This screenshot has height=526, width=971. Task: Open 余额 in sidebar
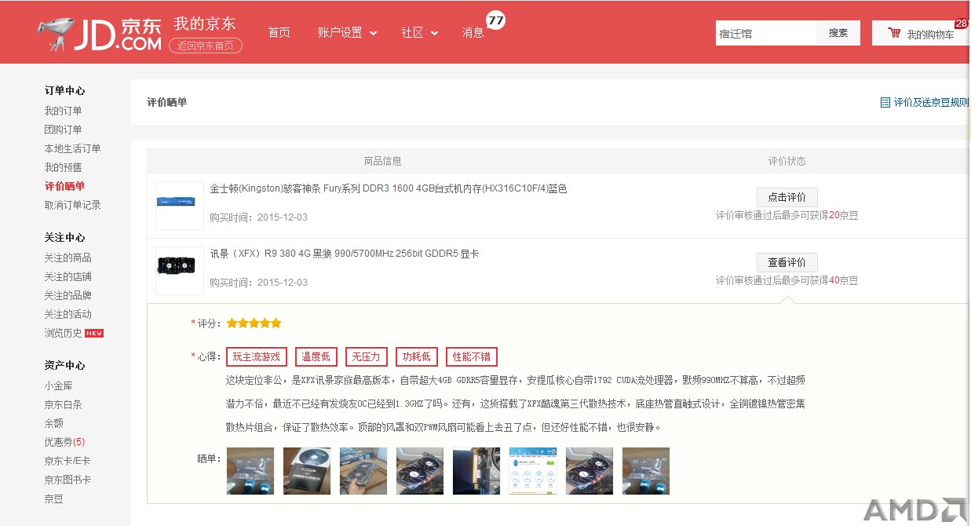pos(53,423)
